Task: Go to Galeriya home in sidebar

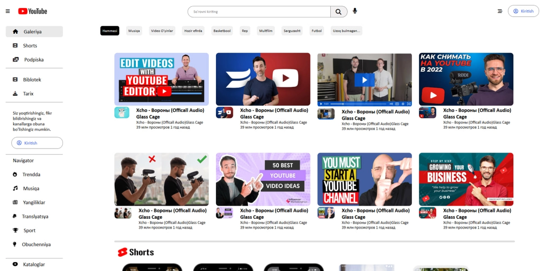Action: point(34,32)
